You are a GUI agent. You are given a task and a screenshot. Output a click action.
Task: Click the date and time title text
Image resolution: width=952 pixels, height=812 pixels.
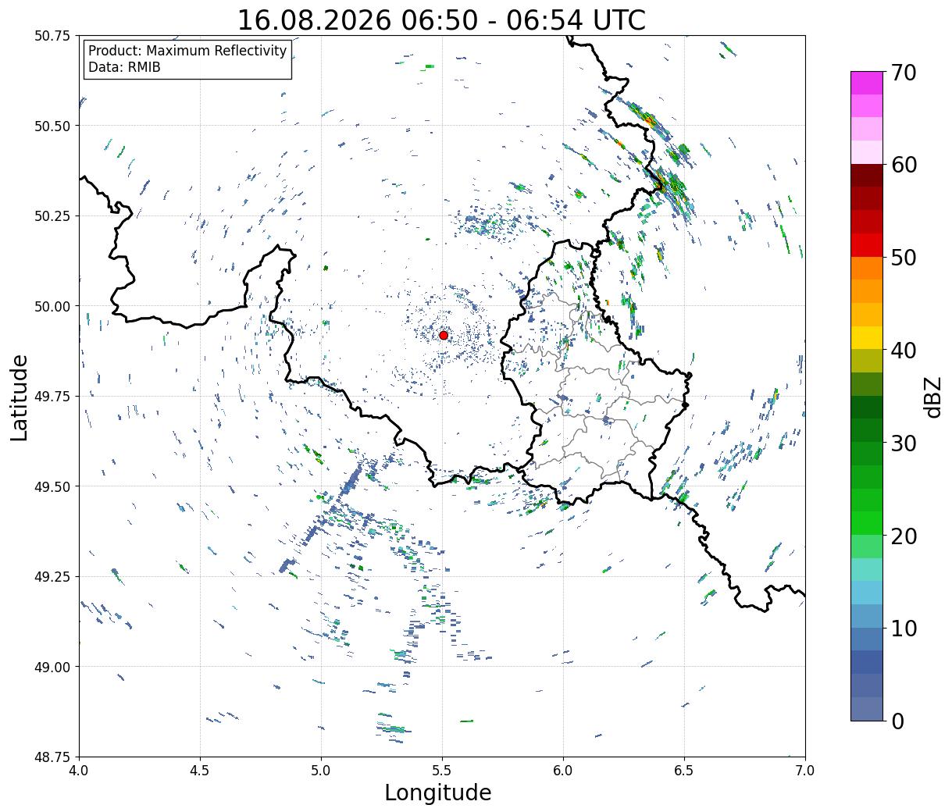(441, 20)
